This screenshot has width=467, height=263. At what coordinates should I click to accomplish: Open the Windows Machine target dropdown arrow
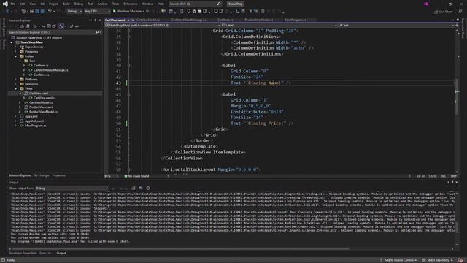pyautogui.click(x=144, y=12)
